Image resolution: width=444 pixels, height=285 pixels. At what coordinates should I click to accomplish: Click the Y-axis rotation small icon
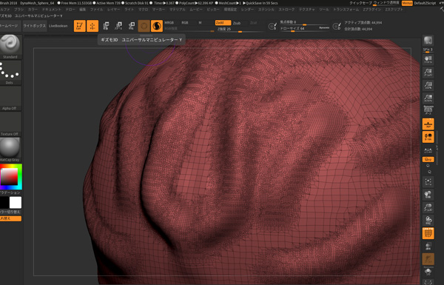coord(428,166)
